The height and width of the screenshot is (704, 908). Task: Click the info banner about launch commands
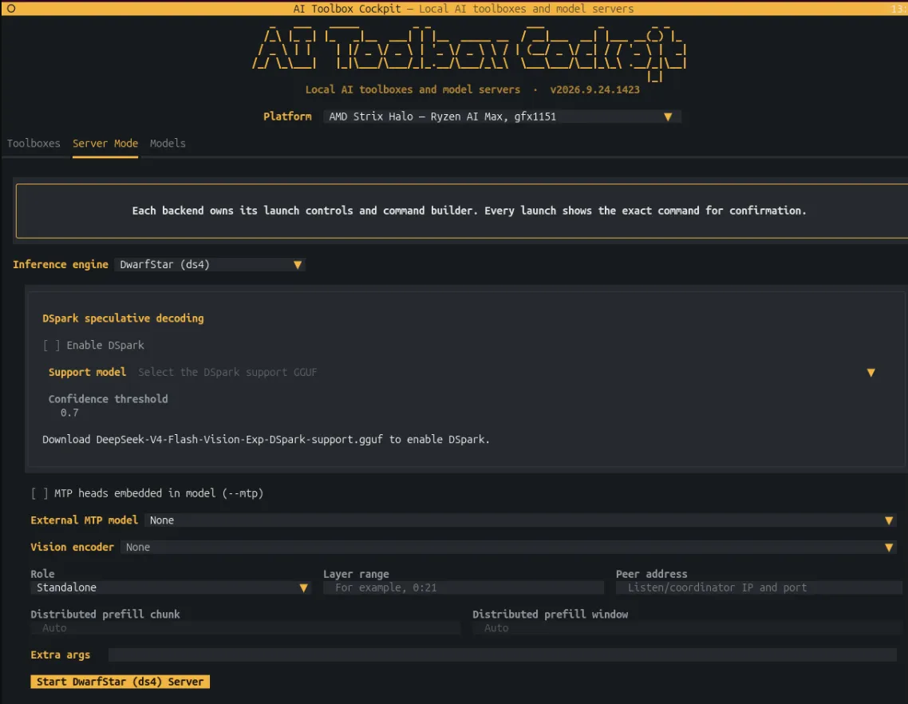[x=462, y=211]
